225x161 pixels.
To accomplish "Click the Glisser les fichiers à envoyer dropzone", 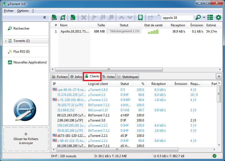I will click(x=26, y=139).
